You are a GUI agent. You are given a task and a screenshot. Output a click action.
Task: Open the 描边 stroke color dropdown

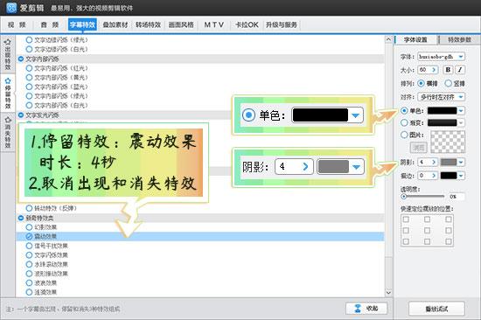(x=461, y=176)
